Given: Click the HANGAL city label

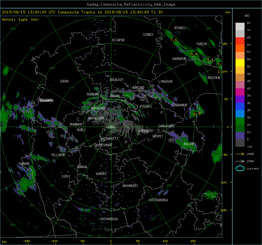Looking at the screenshot, I should (82, 167).
